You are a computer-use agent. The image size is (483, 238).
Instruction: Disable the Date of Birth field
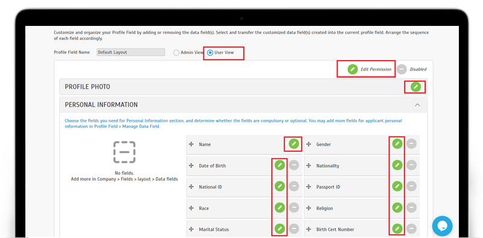pyautogui.click(x=294, y=165)
